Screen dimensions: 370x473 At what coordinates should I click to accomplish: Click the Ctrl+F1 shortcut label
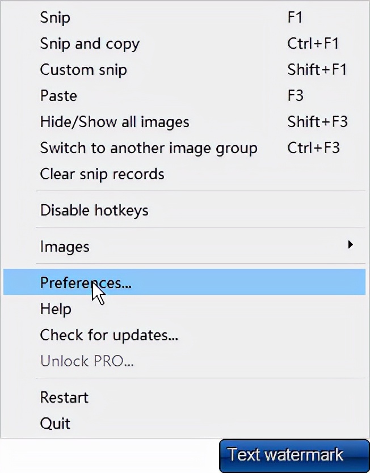(313, 44)
